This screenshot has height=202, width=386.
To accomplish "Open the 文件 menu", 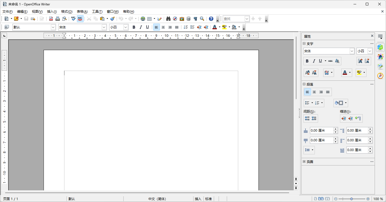I will (8, 12).
